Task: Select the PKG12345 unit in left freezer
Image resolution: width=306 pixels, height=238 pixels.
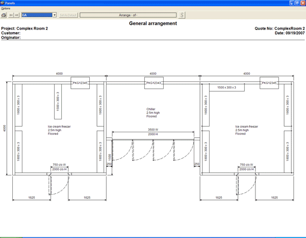Action: point(80,83)
